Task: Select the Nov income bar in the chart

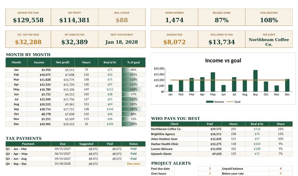Action: [276, 89]
